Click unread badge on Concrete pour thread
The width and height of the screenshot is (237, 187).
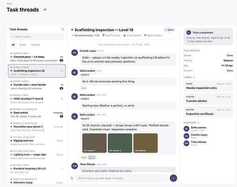(61, 60)
